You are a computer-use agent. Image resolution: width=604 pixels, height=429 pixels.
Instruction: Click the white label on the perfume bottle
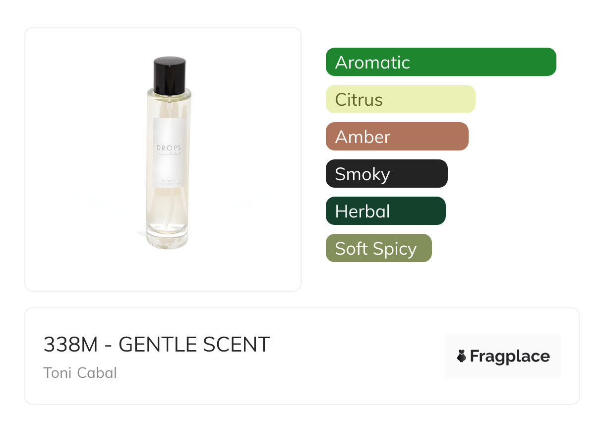click(169, 153)
